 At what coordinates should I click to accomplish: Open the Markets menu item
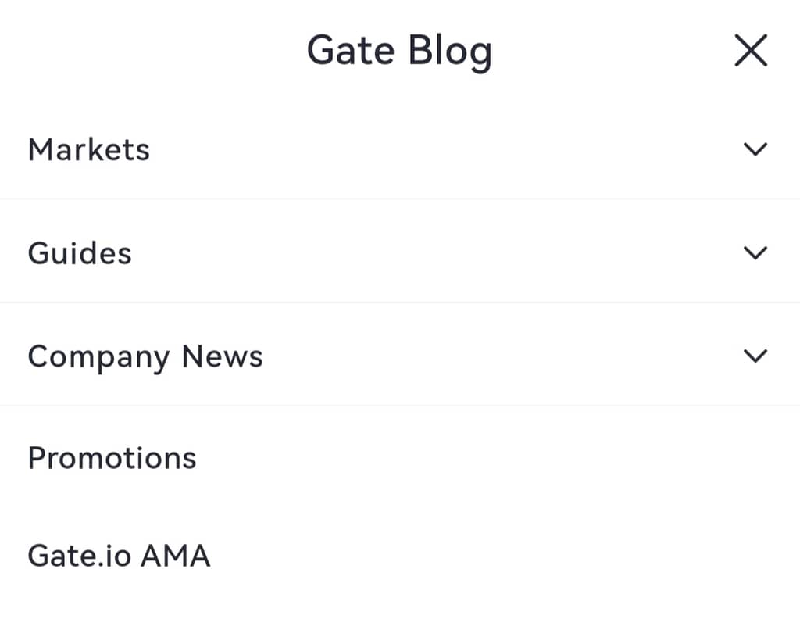coord(89,149)
